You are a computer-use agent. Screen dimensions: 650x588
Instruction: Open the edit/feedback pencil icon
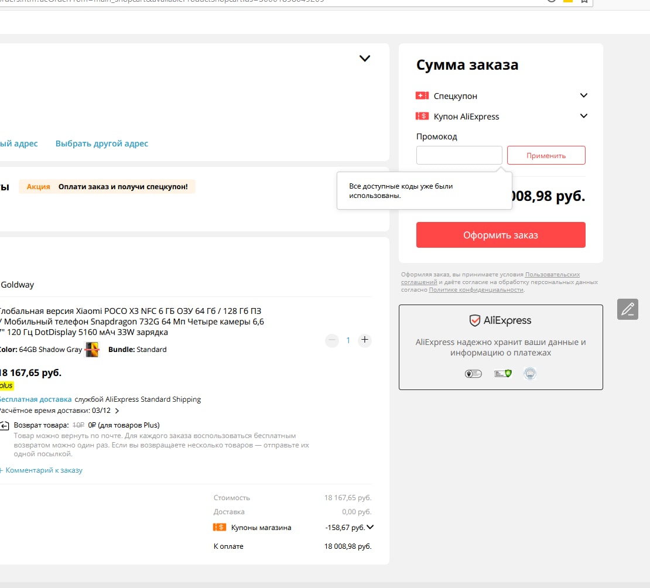[x=627, y=309]
